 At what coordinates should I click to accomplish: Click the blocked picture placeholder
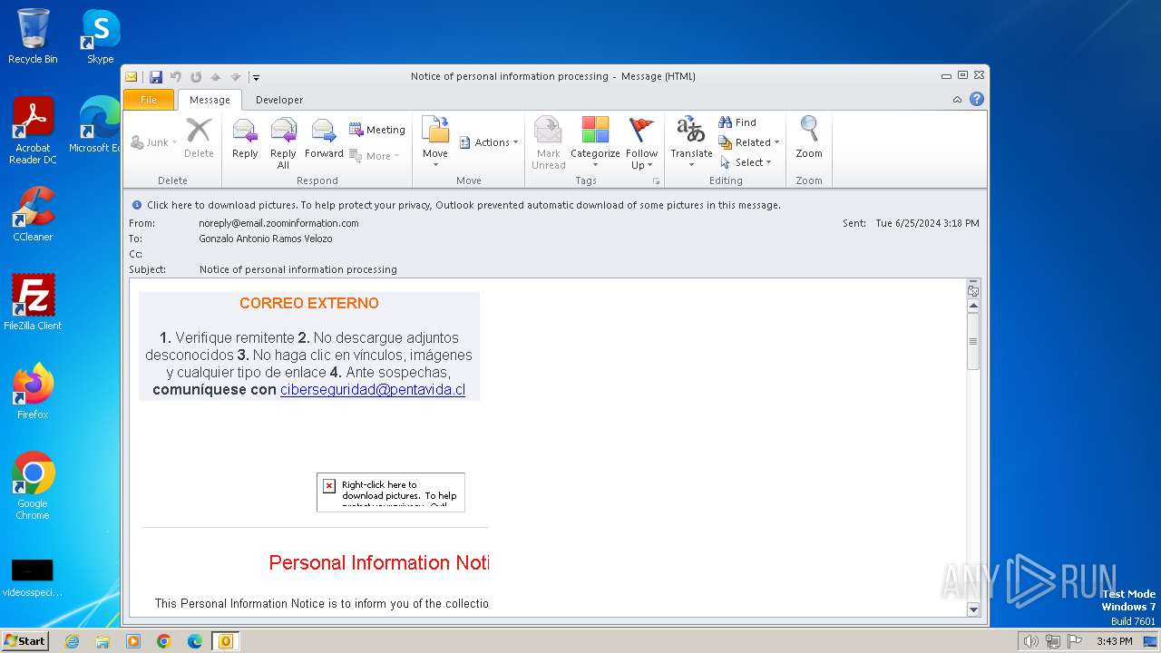click(391, 492)
